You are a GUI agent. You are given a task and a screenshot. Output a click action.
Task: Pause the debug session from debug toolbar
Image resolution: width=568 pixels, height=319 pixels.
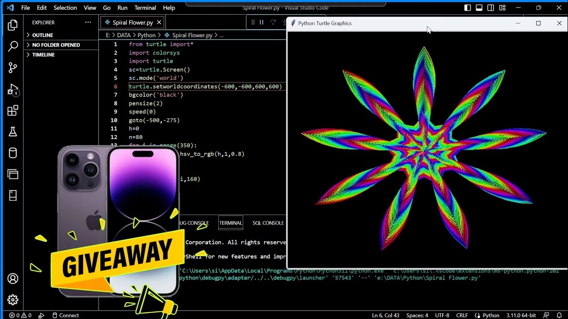pos(261,22)
